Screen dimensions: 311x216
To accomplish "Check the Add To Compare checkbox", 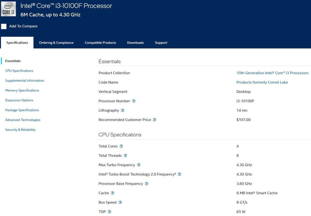I will (4, 26).
